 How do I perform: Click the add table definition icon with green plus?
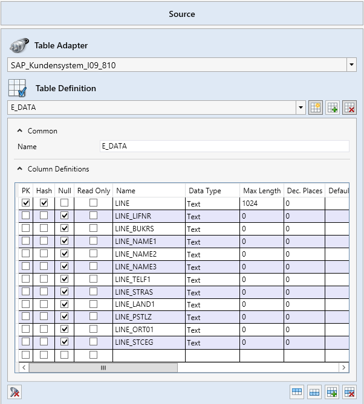pyautogui.click(x=332, y=107)
